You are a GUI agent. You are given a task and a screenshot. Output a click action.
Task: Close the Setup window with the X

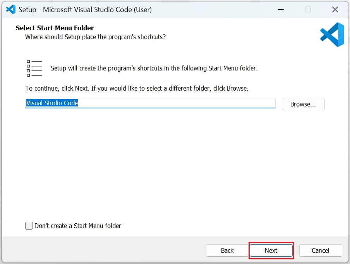[x=335, y=9]
